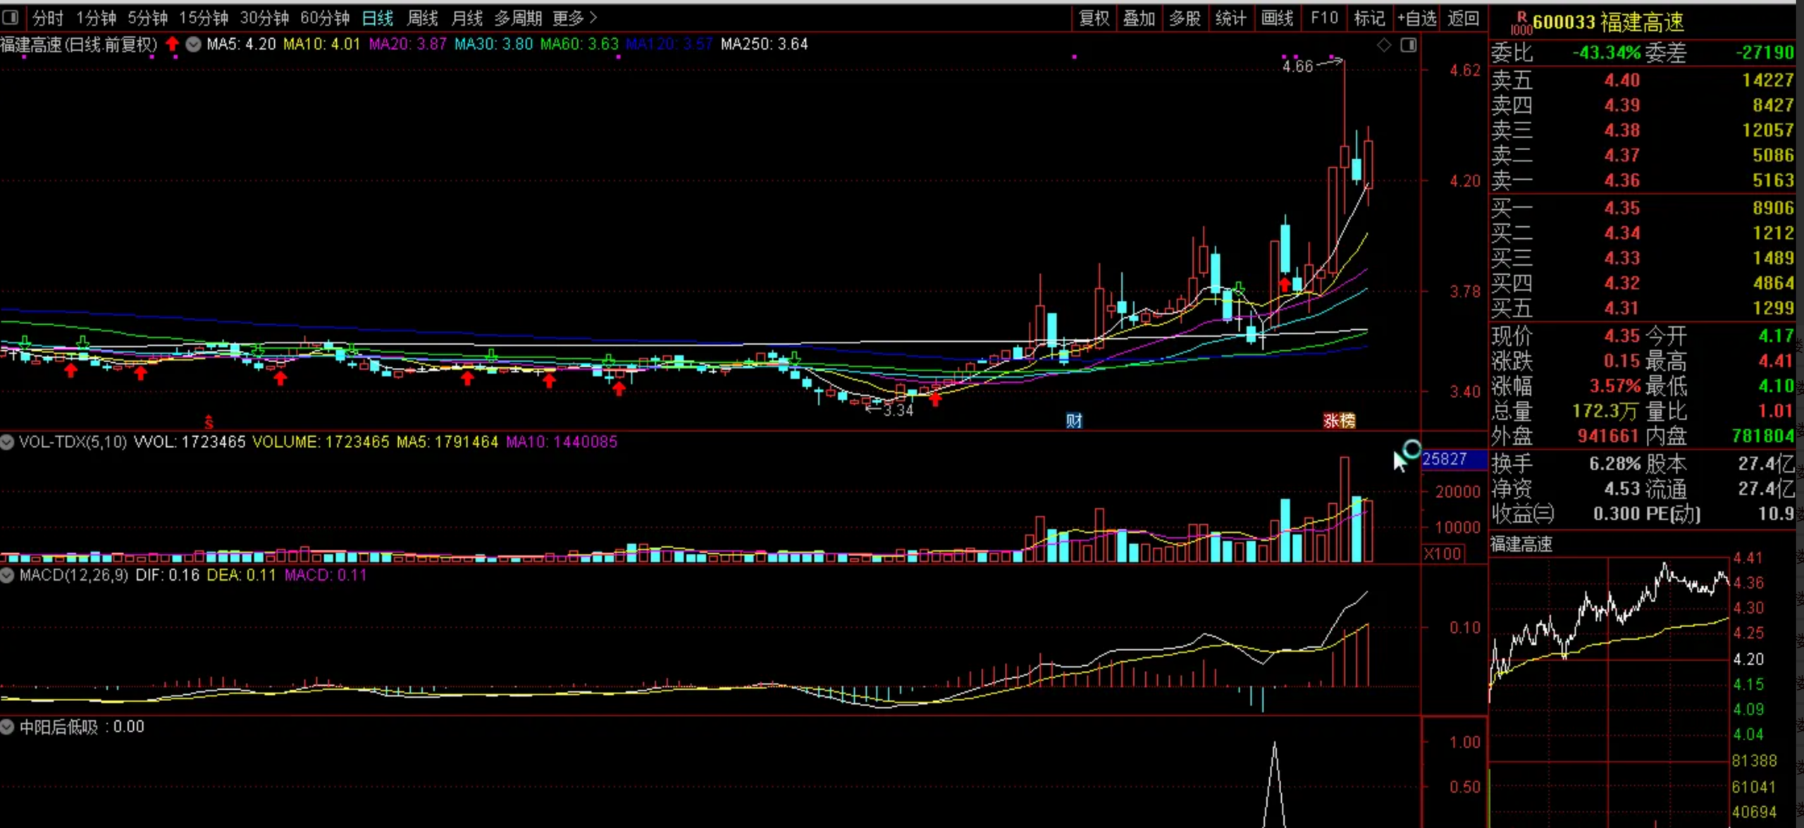Expand the MACD indicator dropdown
1804x828 pixels.
pos(7,575)
